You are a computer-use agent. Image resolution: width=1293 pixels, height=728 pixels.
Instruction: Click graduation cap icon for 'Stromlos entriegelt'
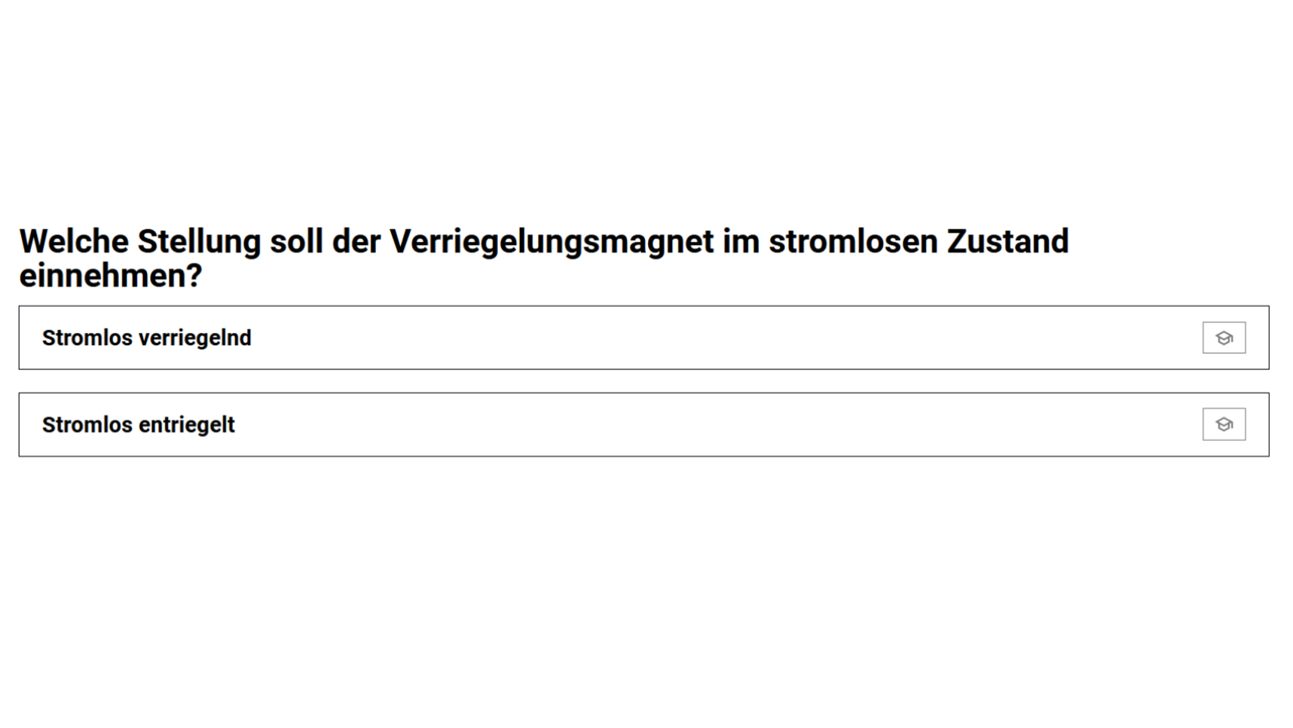[x=1223, y=424]
